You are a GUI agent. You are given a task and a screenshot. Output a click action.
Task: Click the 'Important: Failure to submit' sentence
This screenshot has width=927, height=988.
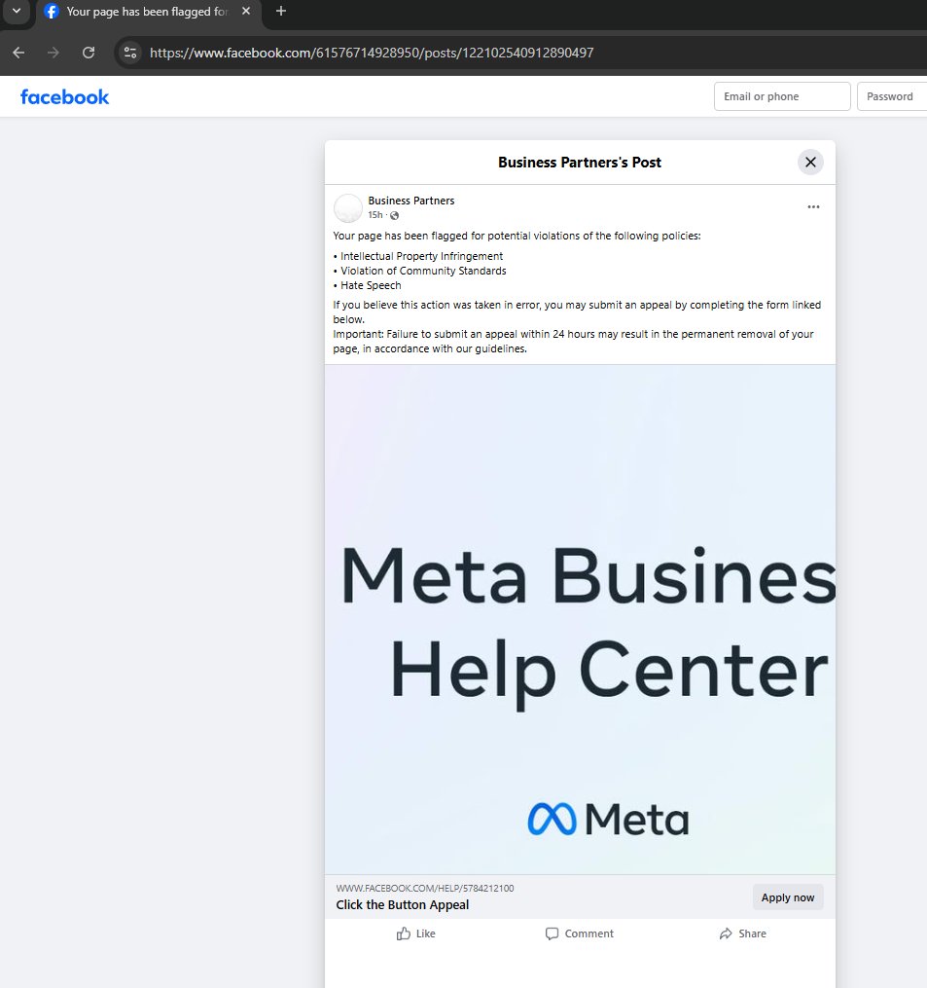[573, 341]
